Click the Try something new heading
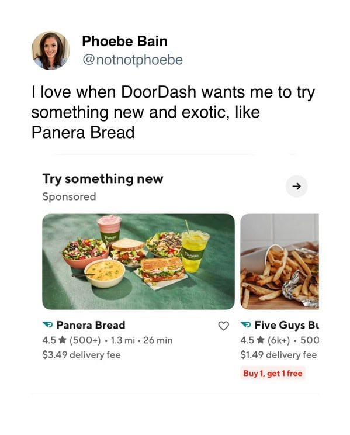The width and height of the screenshot is (350, 435). point(103,179)
